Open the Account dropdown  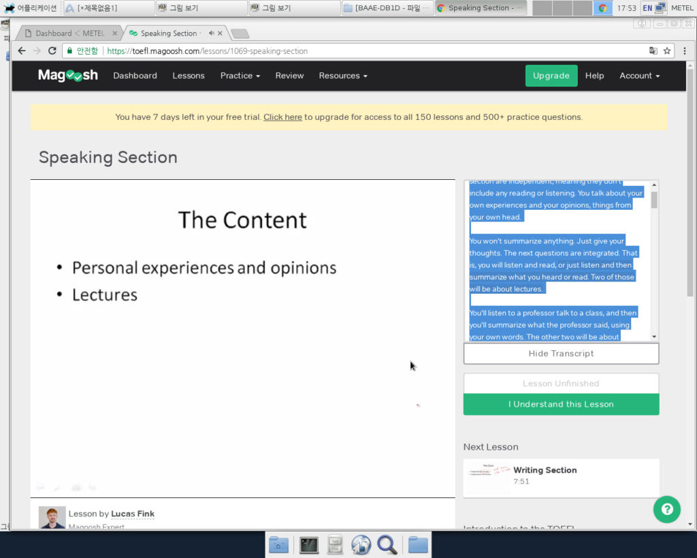639,76
